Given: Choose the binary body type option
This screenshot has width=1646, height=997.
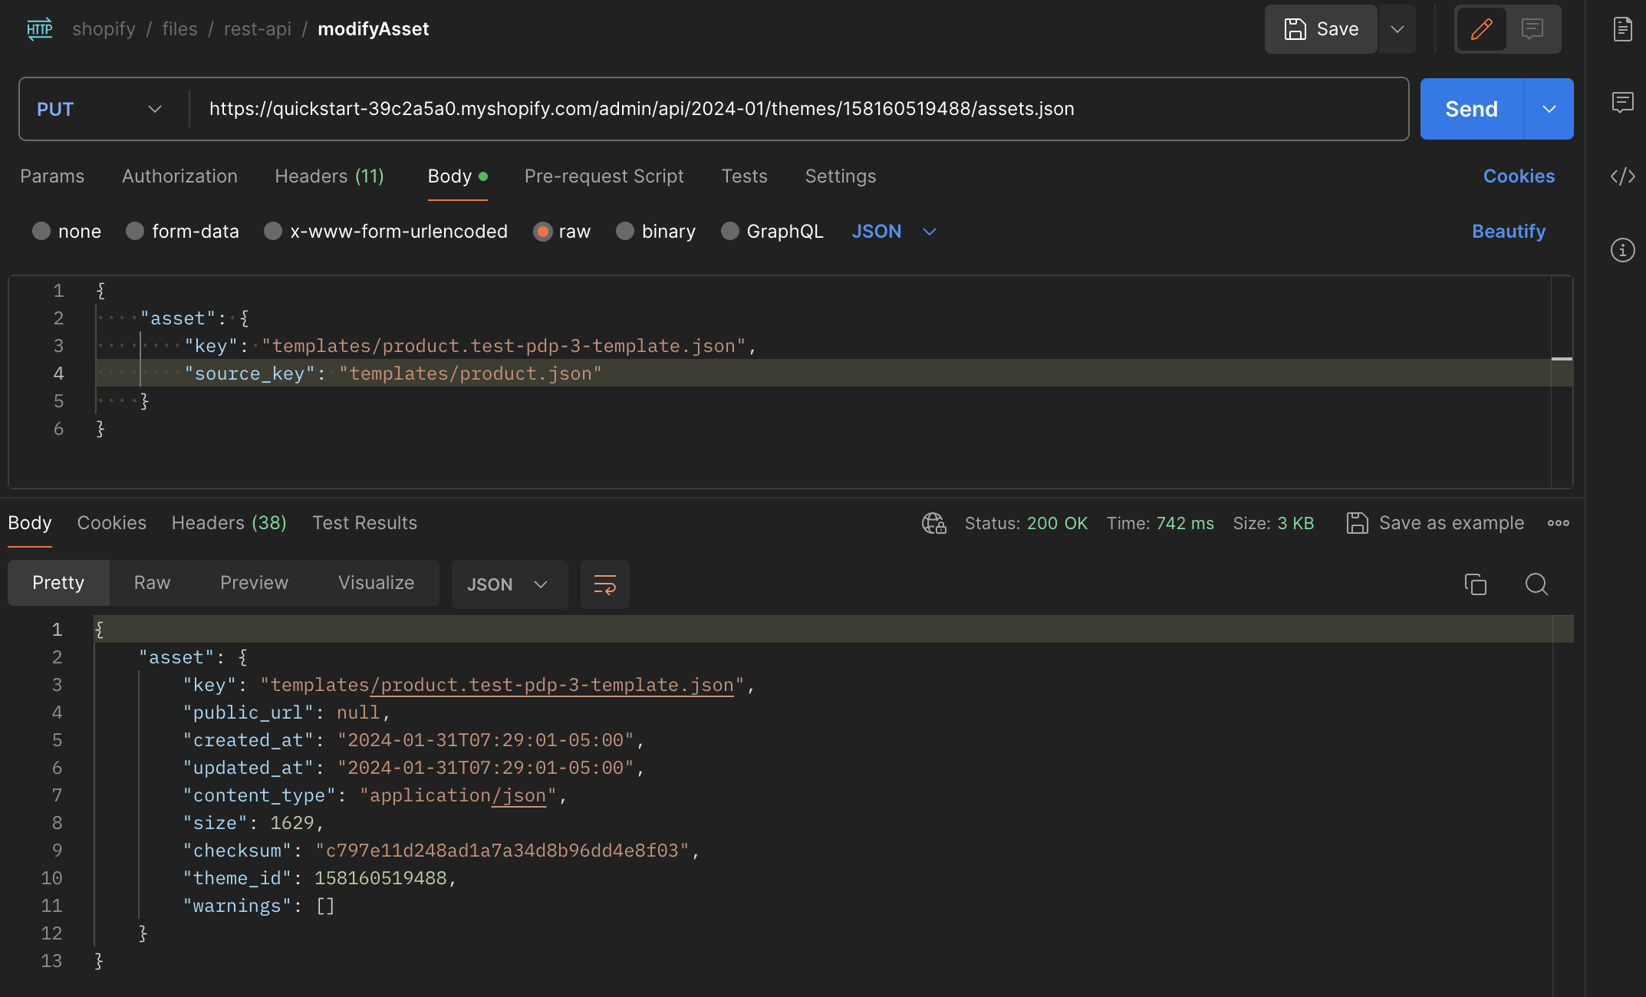Looking at the screenshot, I should tap(625, 232).
